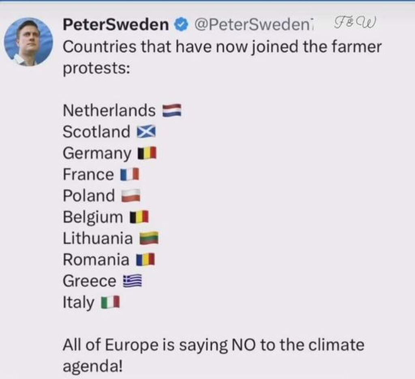
Task: Click the blue verified badge icon
Action: pyautogui.click(x=181, y=24)
